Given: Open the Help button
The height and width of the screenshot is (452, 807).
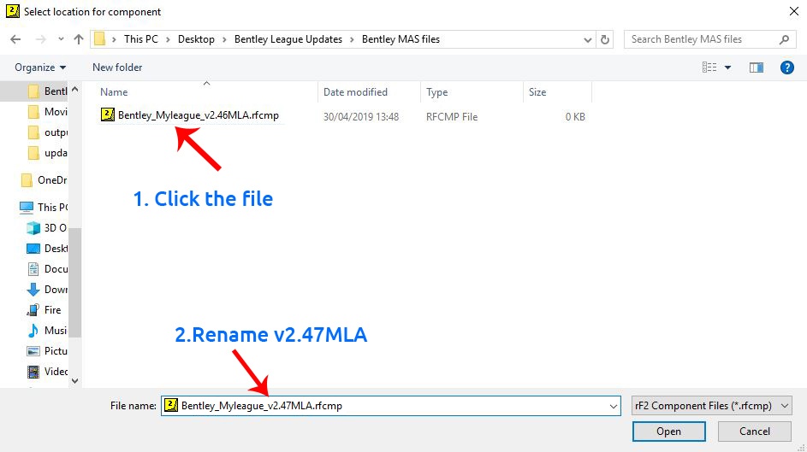Looking at the screenshot, I should coord(787,68).
